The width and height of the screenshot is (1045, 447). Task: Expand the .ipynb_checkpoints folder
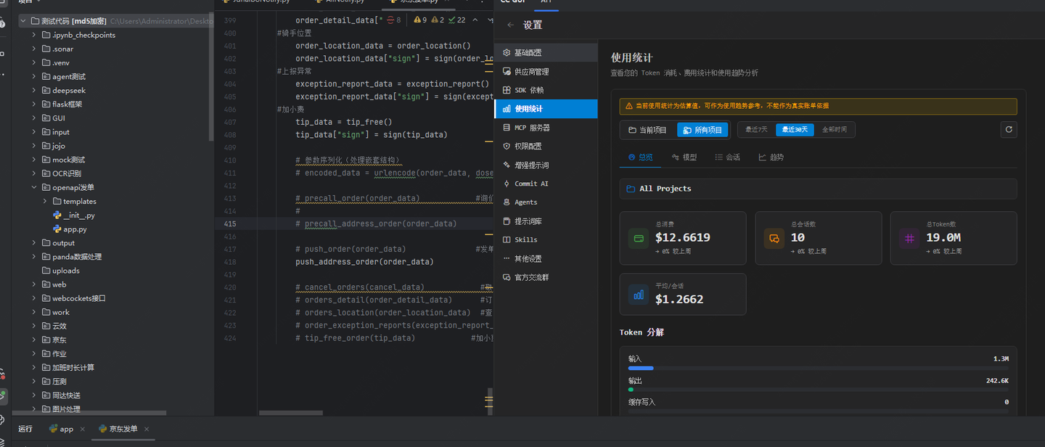point(34,35)
